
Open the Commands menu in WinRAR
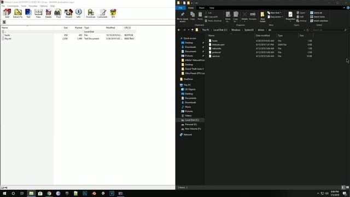click(13, 6)
